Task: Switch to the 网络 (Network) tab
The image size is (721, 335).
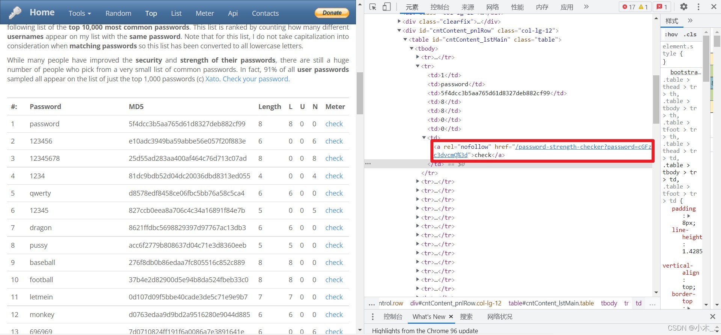Action: [x=492, y=7]
